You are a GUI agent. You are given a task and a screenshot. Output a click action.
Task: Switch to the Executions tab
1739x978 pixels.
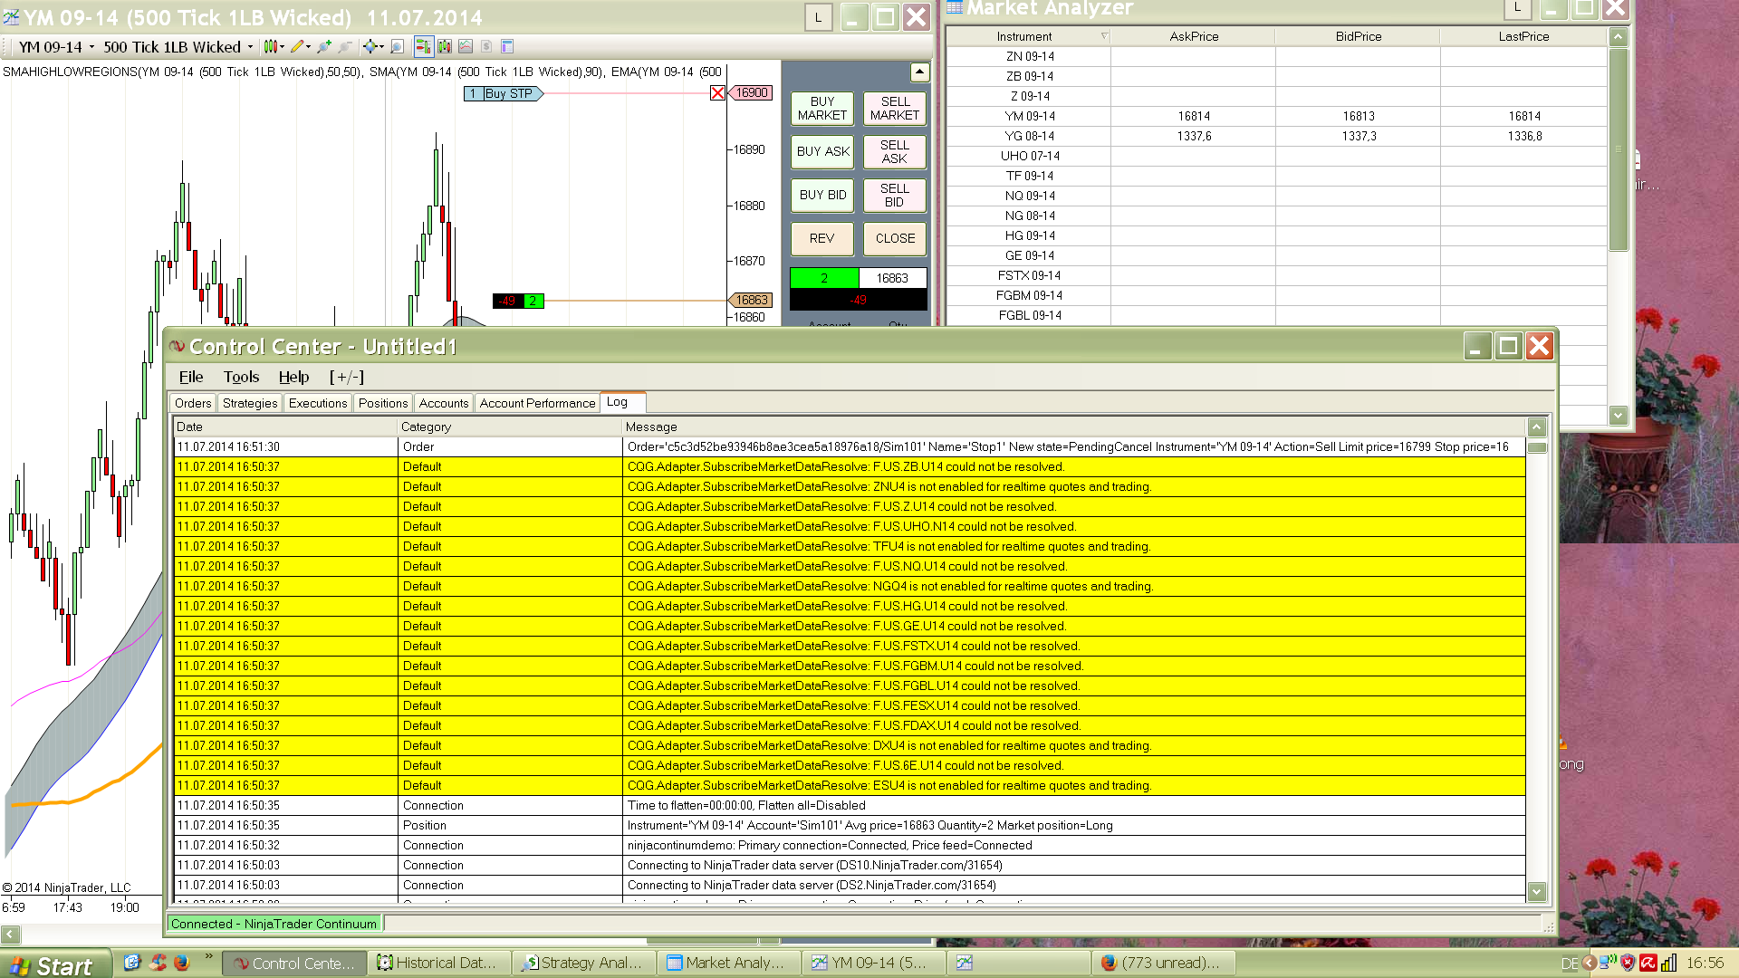(317, 403)
